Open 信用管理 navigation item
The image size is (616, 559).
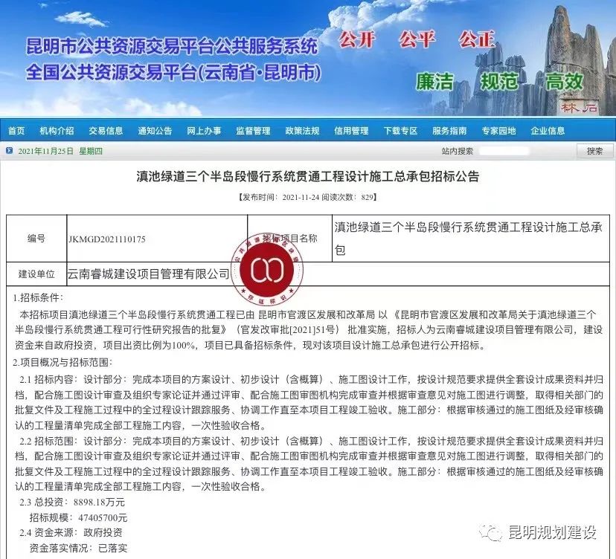(x=352, y=131)
